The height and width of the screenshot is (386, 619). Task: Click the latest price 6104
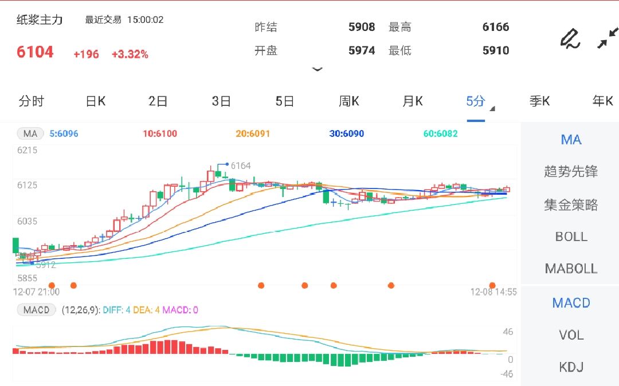pos(35,52)
